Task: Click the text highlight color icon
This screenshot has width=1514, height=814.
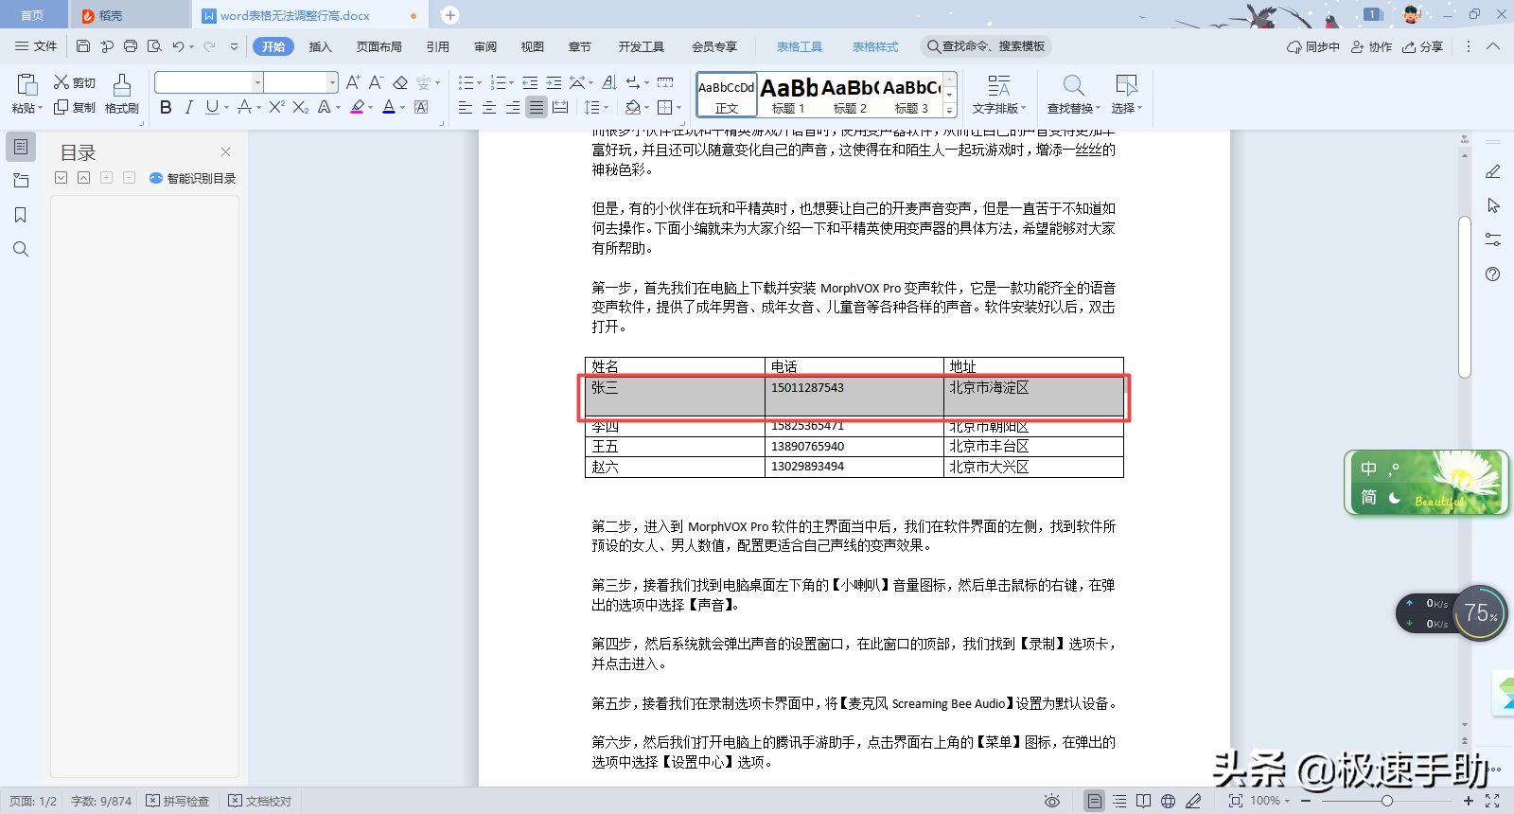Action: (358, 108)
